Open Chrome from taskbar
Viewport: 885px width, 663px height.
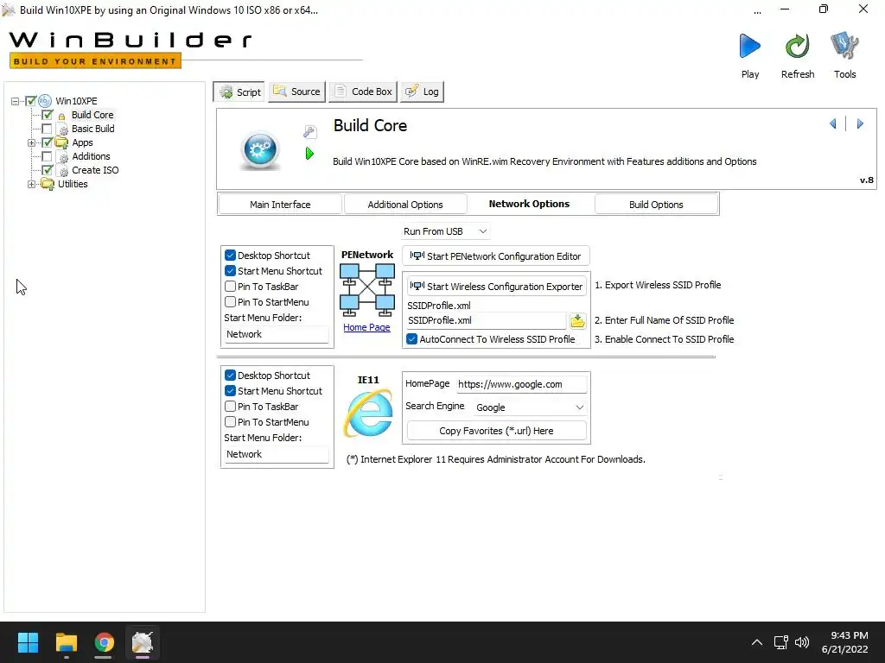[x=104, y=642]
